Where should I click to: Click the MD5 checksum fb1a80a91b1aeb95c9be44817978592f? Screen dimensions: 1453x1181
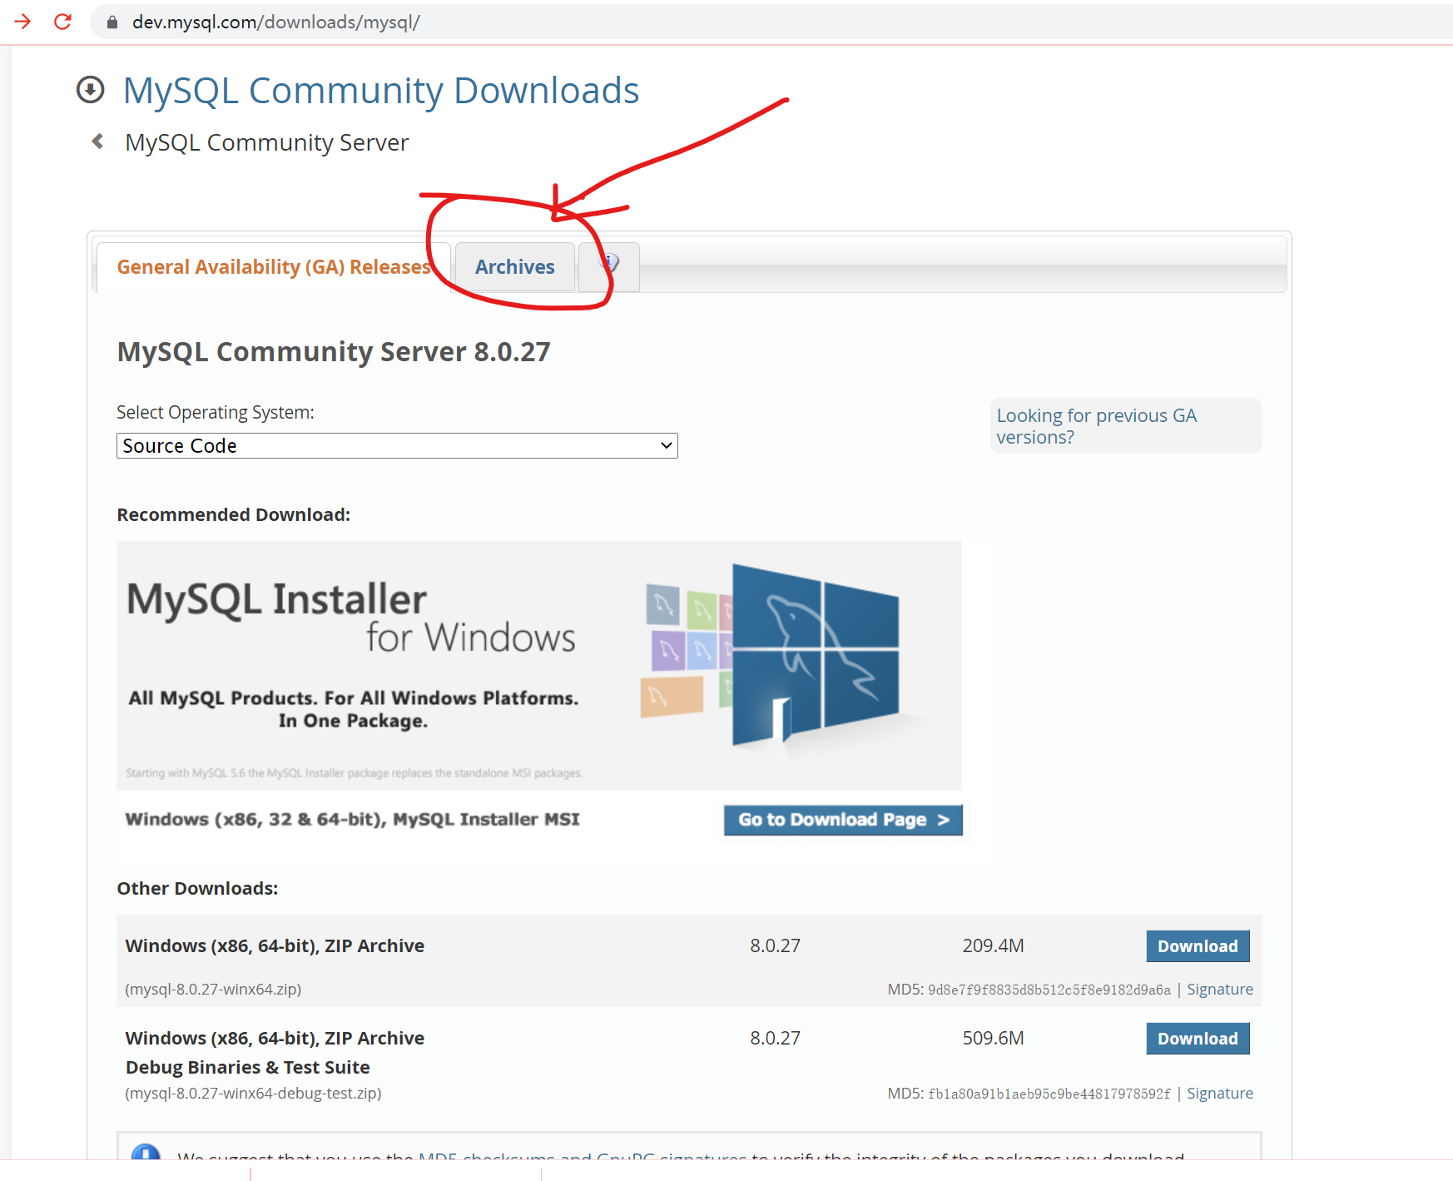[x=1049, y=1094]
